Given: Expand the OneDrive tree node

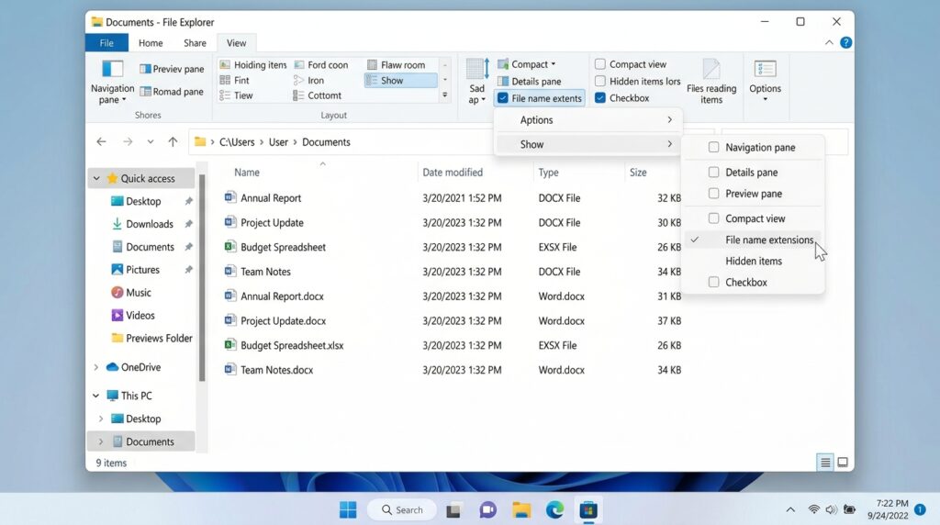Looking at the screenshot, I should pyautogui.click(x=95, y=367).
